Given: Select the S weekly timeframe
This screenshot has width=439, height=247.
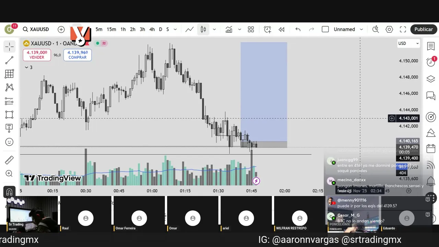Looking at the screenshot, I should (167, 30).
